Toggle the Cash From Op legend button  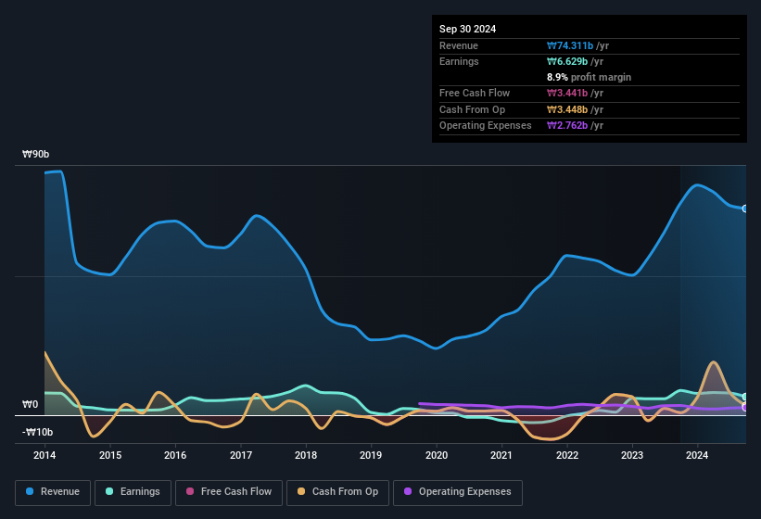(337, 492)
